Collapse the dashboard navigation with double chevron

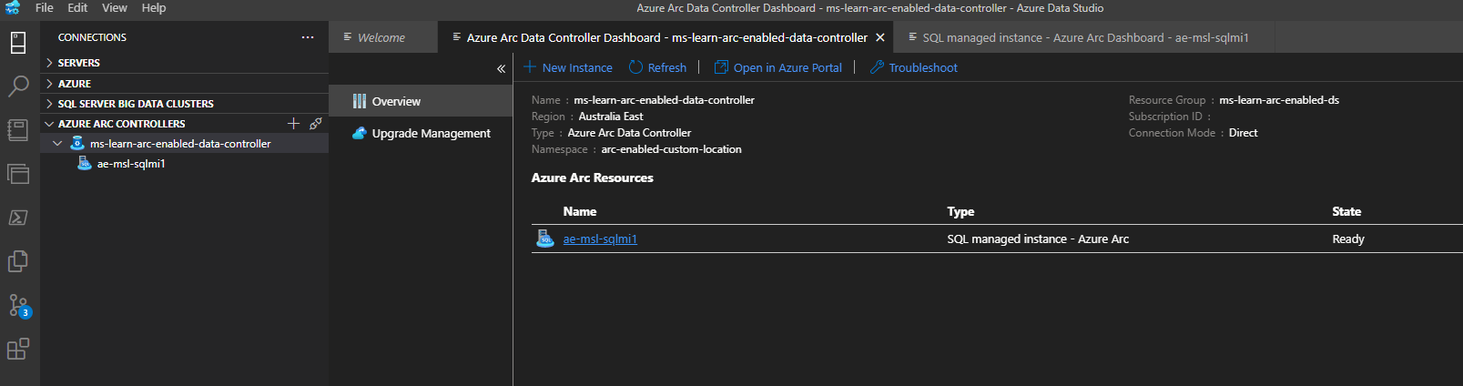point(501,68)
